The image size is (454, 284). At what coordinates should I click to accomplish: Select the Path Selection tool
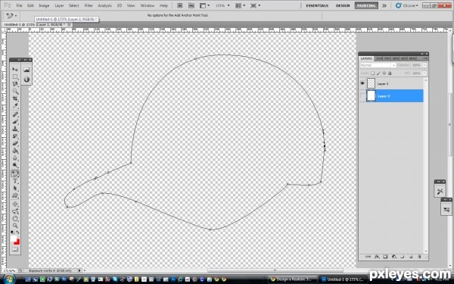pyautogui.click(x=15, y=189)
